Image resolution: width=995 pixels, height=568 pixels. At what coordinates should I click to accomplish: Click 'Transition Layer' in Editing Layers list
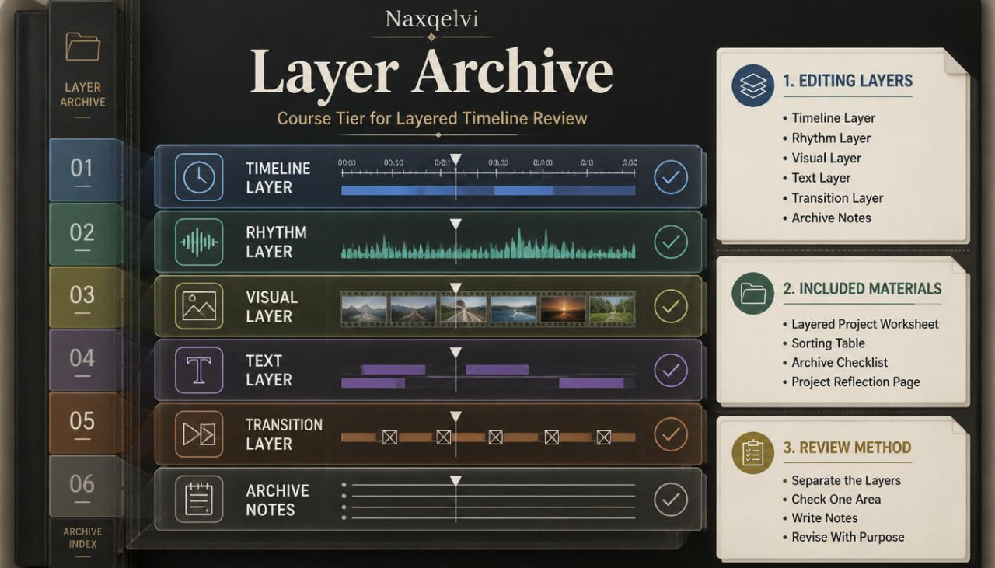tap(837, 198)
